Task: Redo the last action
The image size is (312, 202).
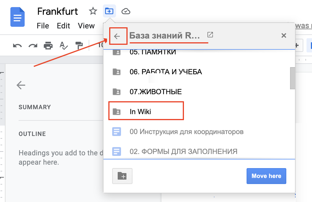Action: [x=33, y=46]
